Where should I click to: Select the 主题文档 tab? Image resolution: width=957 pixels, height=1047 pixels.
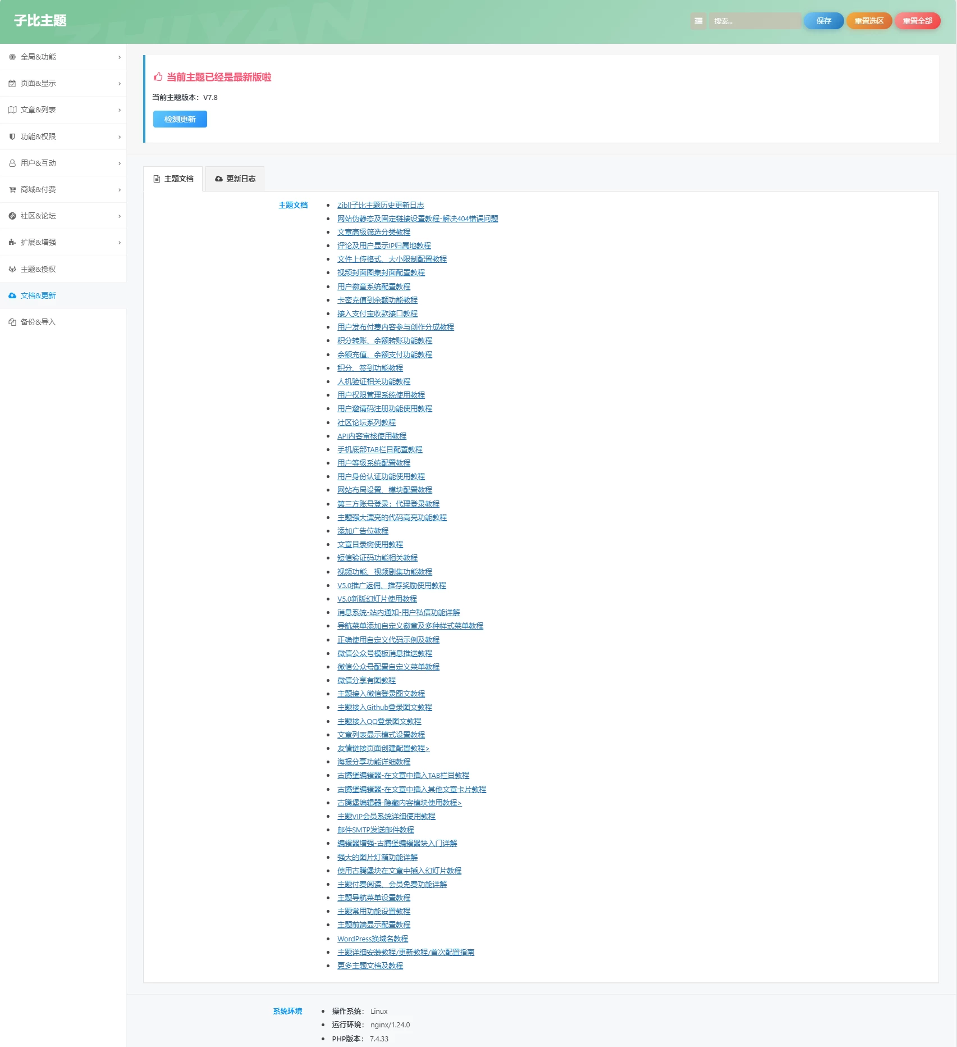(x=173, y=179)
